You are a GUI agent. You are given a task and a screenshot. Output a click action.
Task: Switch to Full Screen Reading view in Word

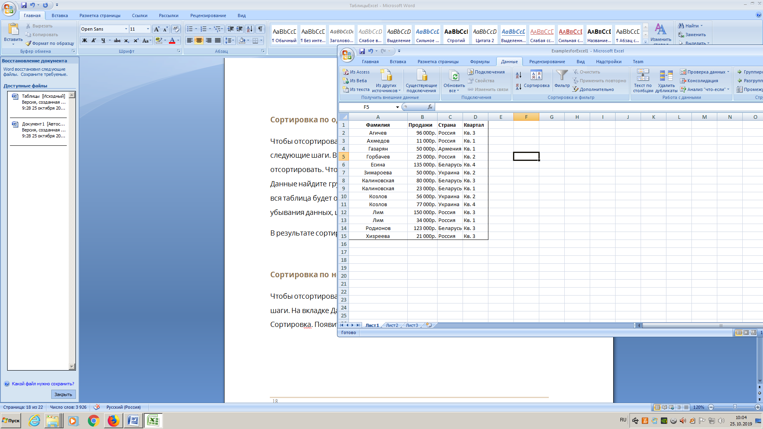(x=664, y=407)
